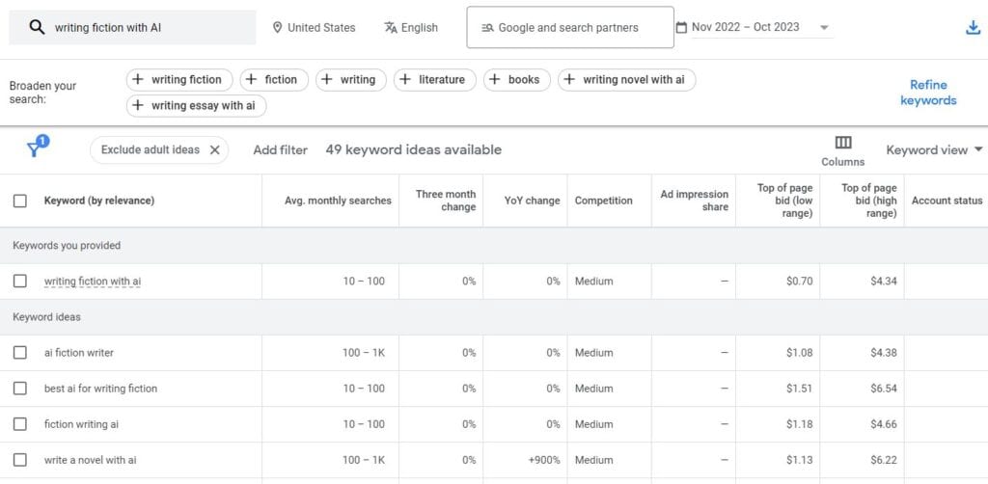Sort by YoY change header

point(532,201)
